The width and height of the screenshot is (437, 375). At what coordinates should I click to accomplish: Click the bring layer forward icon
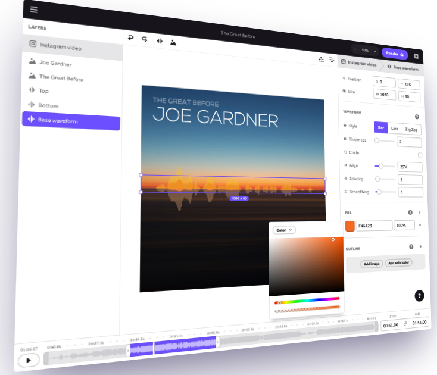pos(321,59)
